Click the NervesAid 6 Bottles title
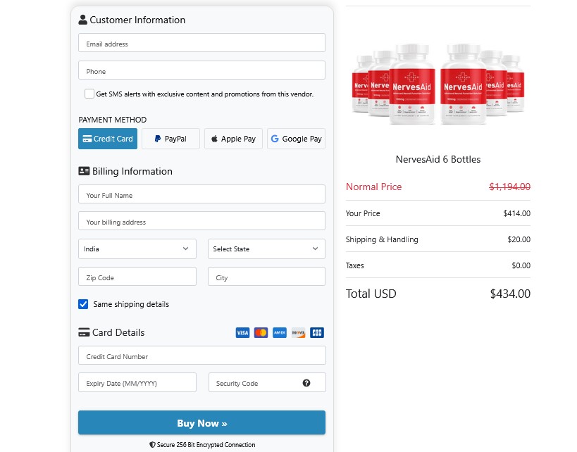577x452 pixels. click(x=438, y=159)
